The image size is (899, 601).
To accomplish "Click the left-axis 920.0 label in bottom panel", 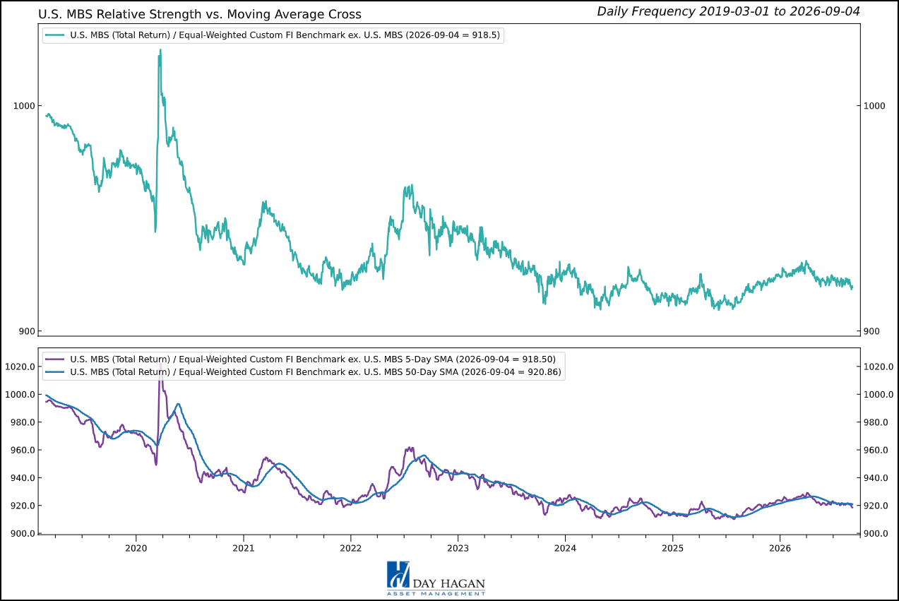I will (21, 506).
